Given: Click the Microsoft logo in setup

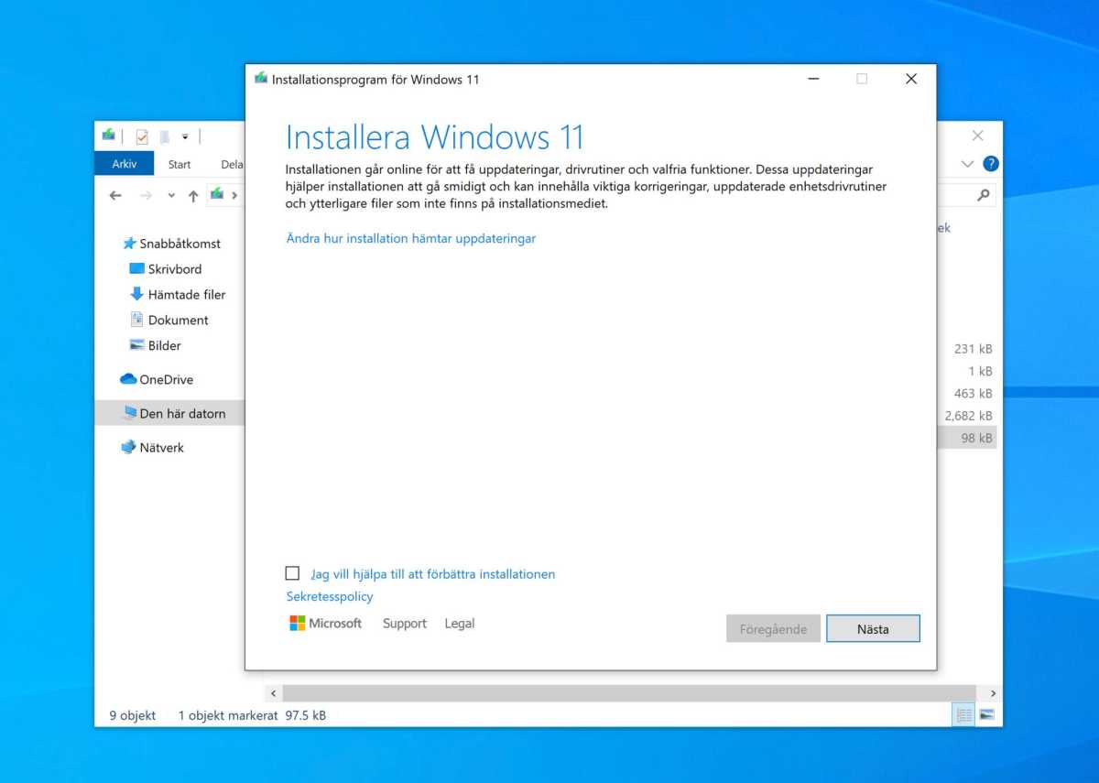Looking at the screenshot, I should [x=326, y=624].
